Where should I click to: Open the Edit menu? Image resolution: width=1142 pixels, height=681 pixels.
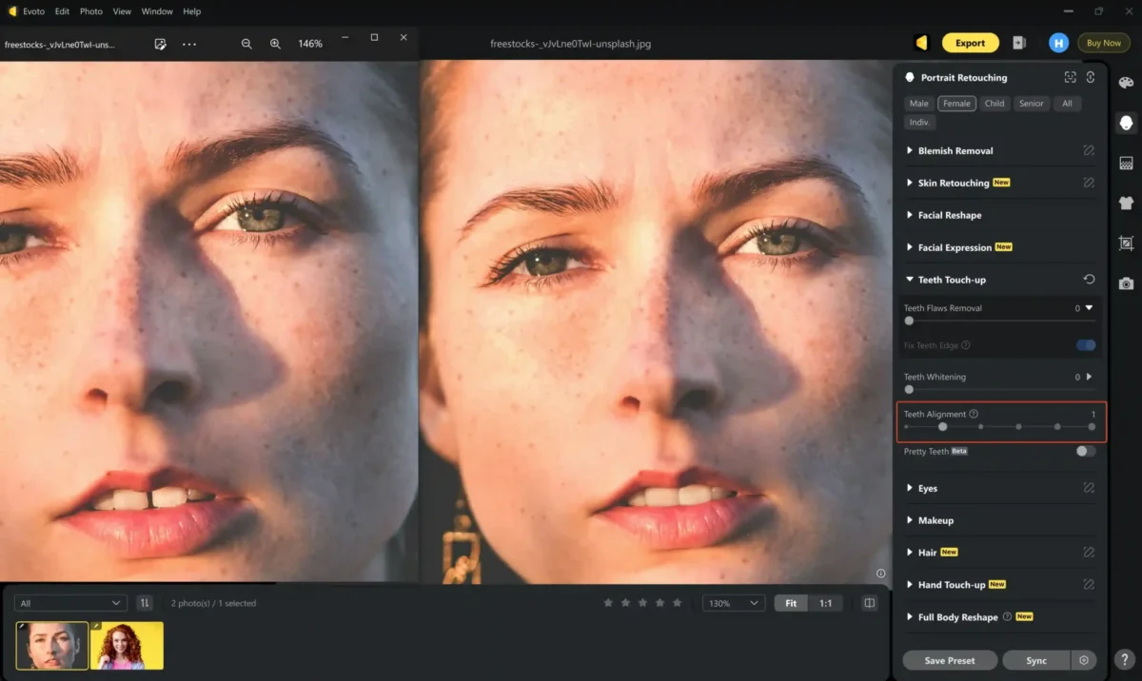coord(62,11)
